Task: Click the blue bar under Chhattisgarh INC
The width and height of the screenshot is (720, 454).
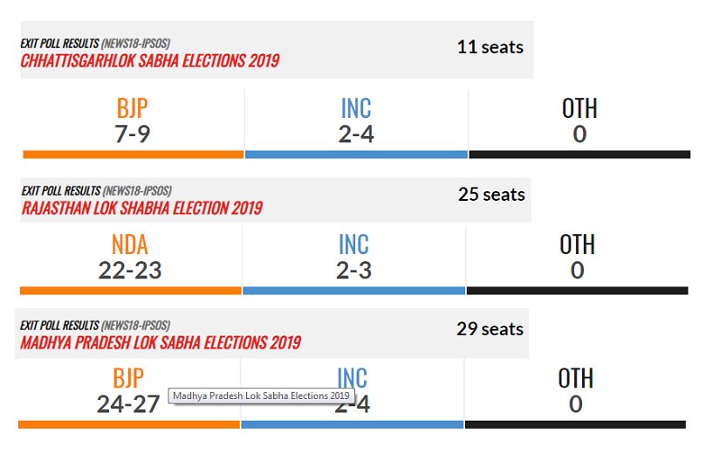Action: [x=356, y=155]
